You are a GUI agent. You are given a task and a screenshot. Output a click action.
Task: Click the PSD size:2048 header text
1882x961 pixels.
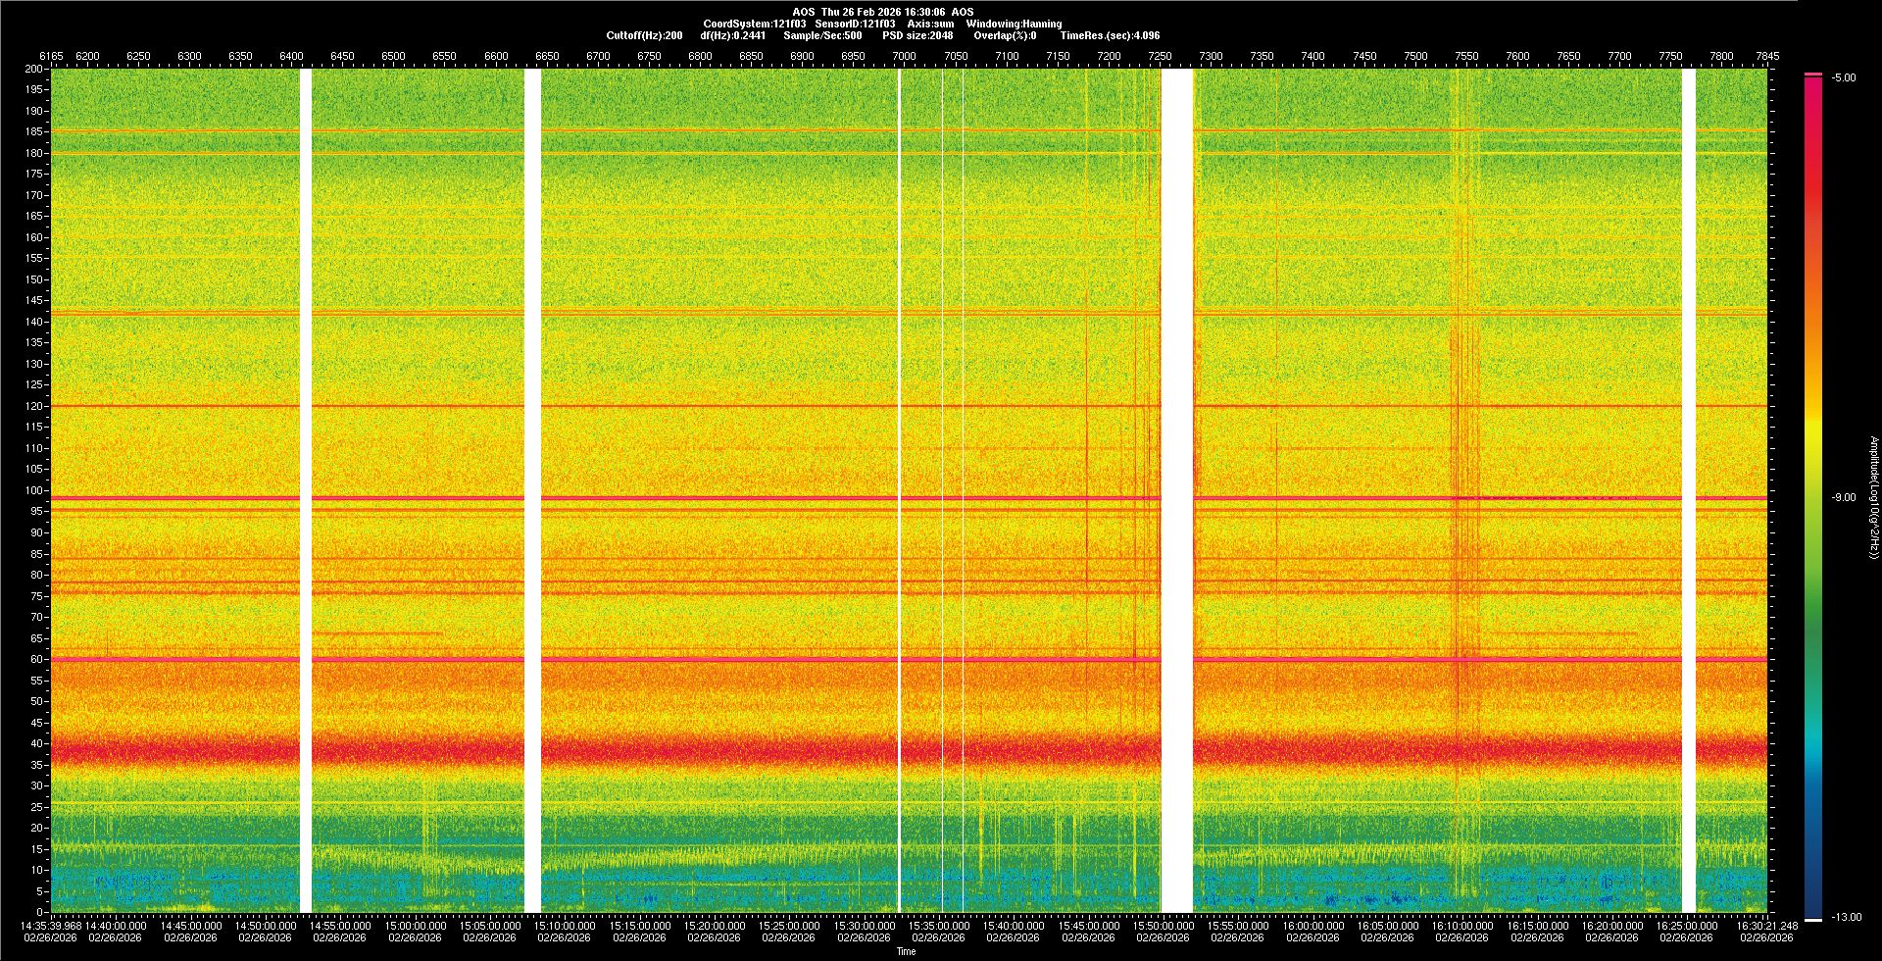917,35
